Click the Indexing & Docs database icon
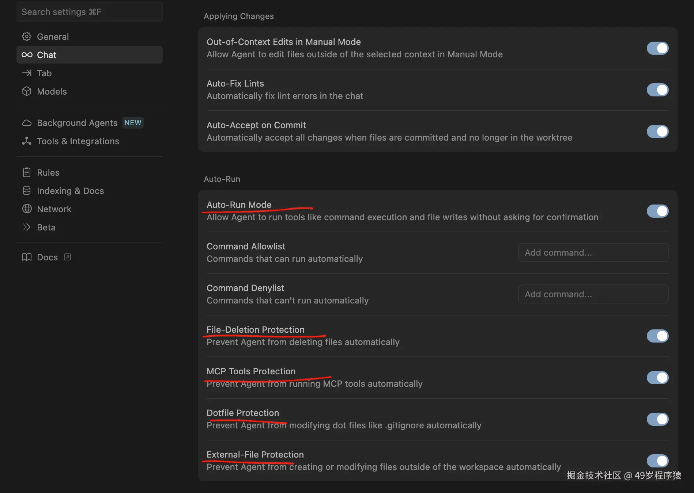 (27, 191)
